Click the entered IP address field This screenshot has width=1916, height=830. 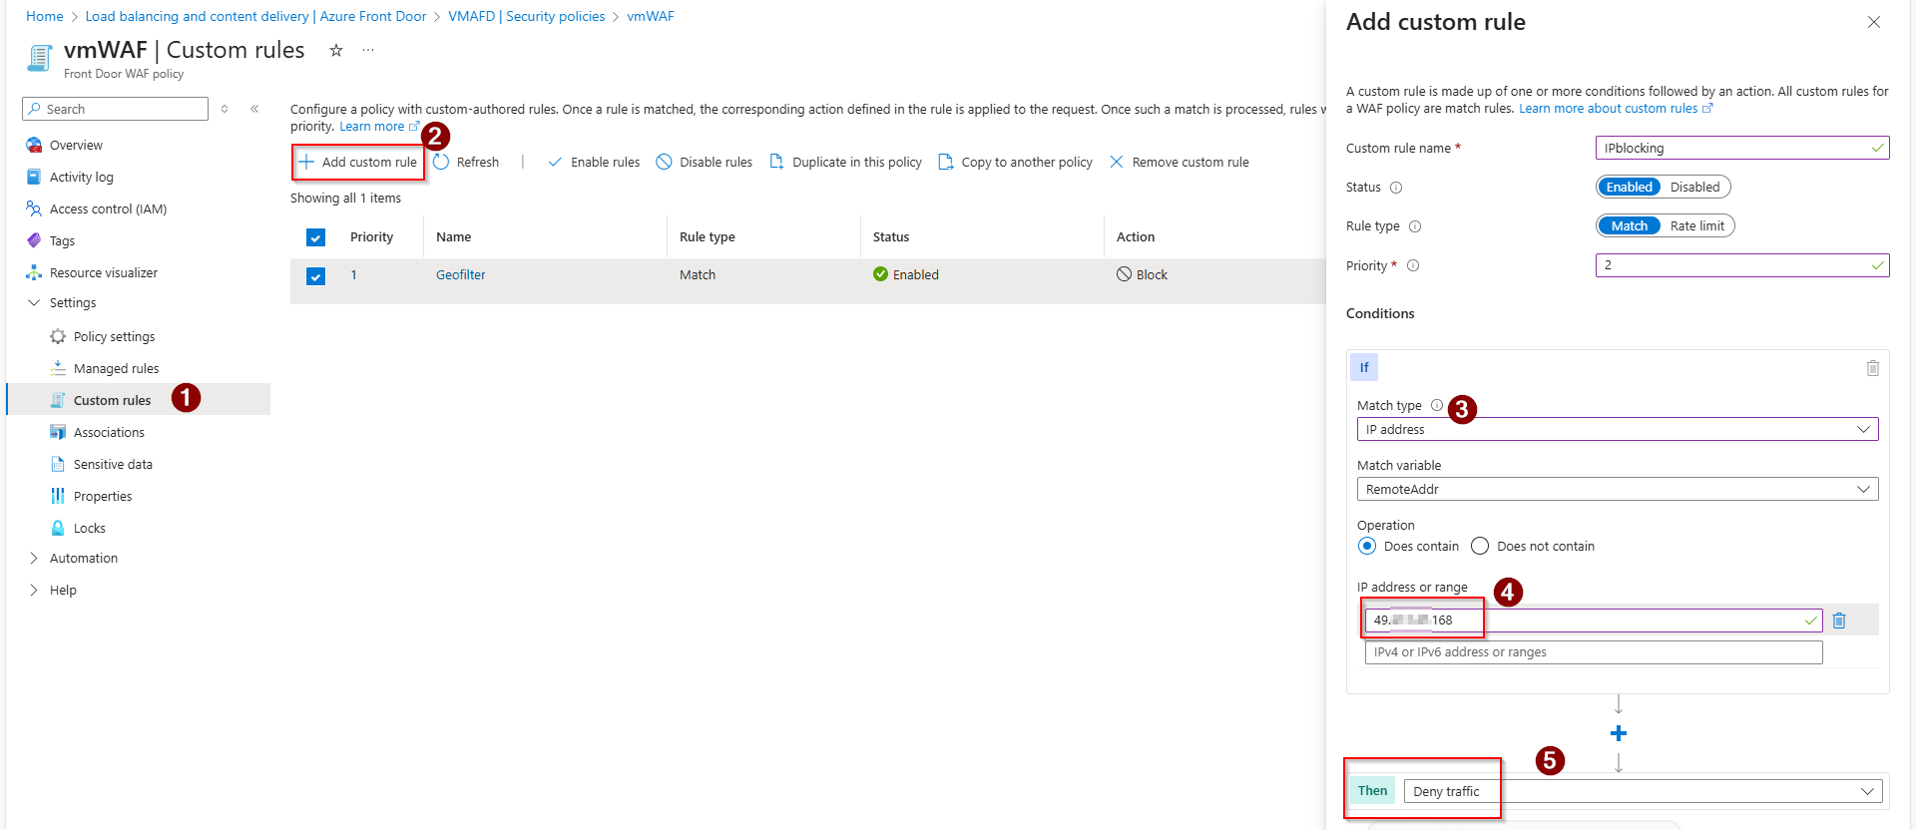coord(1593,620)
